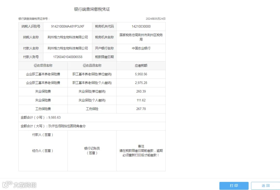Click the amount 260.39
Image resolution: width=280 pixels, height=190 pixels.
pyautogui.click(x=141, y=91)
